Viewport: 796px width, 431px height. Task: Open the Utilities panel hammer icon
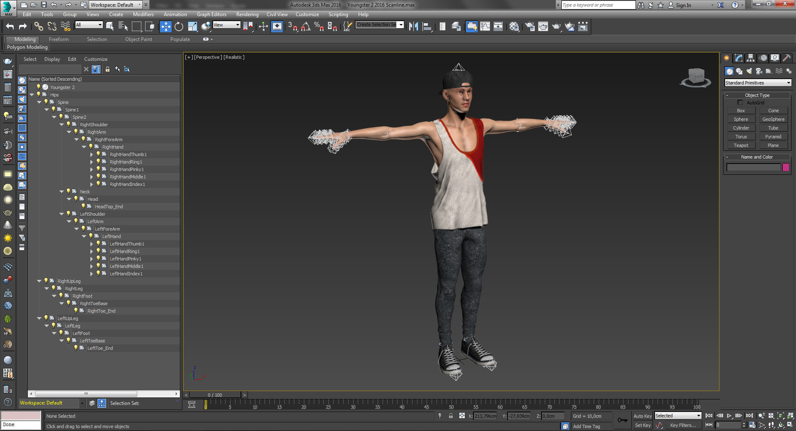point(786,58)
